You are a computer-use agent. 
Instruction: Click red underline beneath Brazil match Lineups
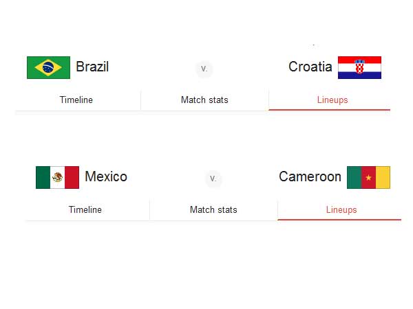point(330,110)
